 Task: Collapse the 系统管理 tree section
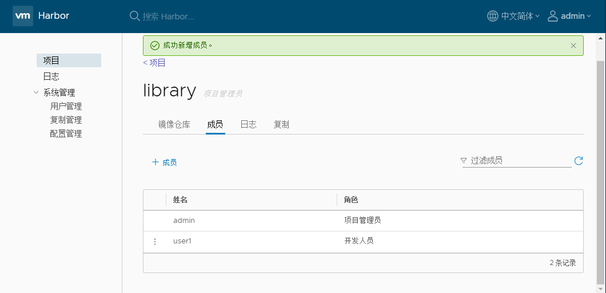pyautogui.click(x=36, y=92)
